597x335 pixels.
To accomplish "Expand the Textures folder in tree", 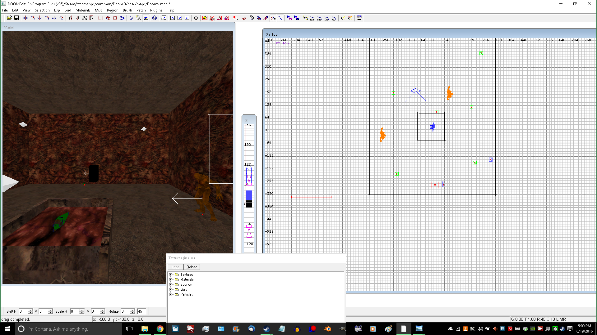I will click(170, 275).
